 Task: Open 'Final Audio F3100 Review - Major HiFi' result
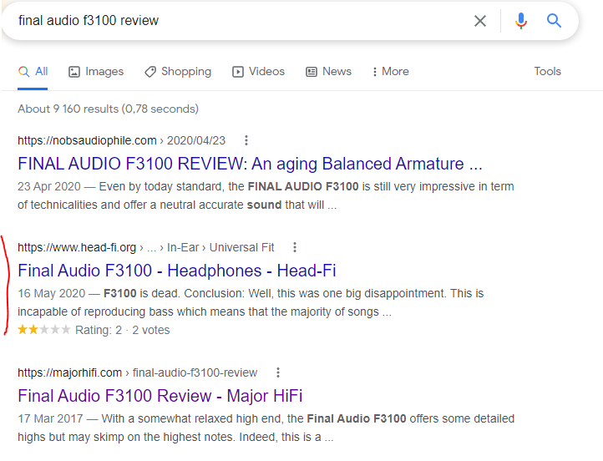(160, 396)
